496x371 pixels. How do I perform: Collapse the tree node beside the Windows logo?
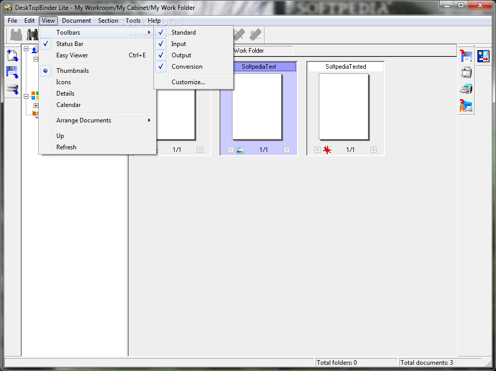(26, 96)
